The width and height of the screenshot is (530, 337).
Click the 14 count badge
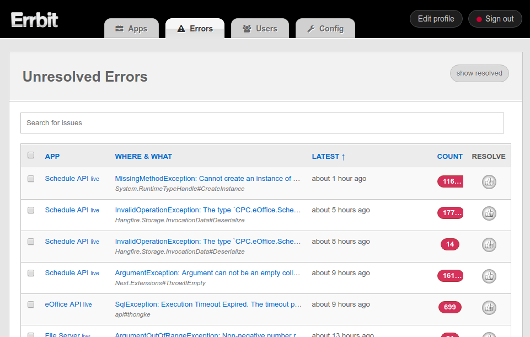450,244
